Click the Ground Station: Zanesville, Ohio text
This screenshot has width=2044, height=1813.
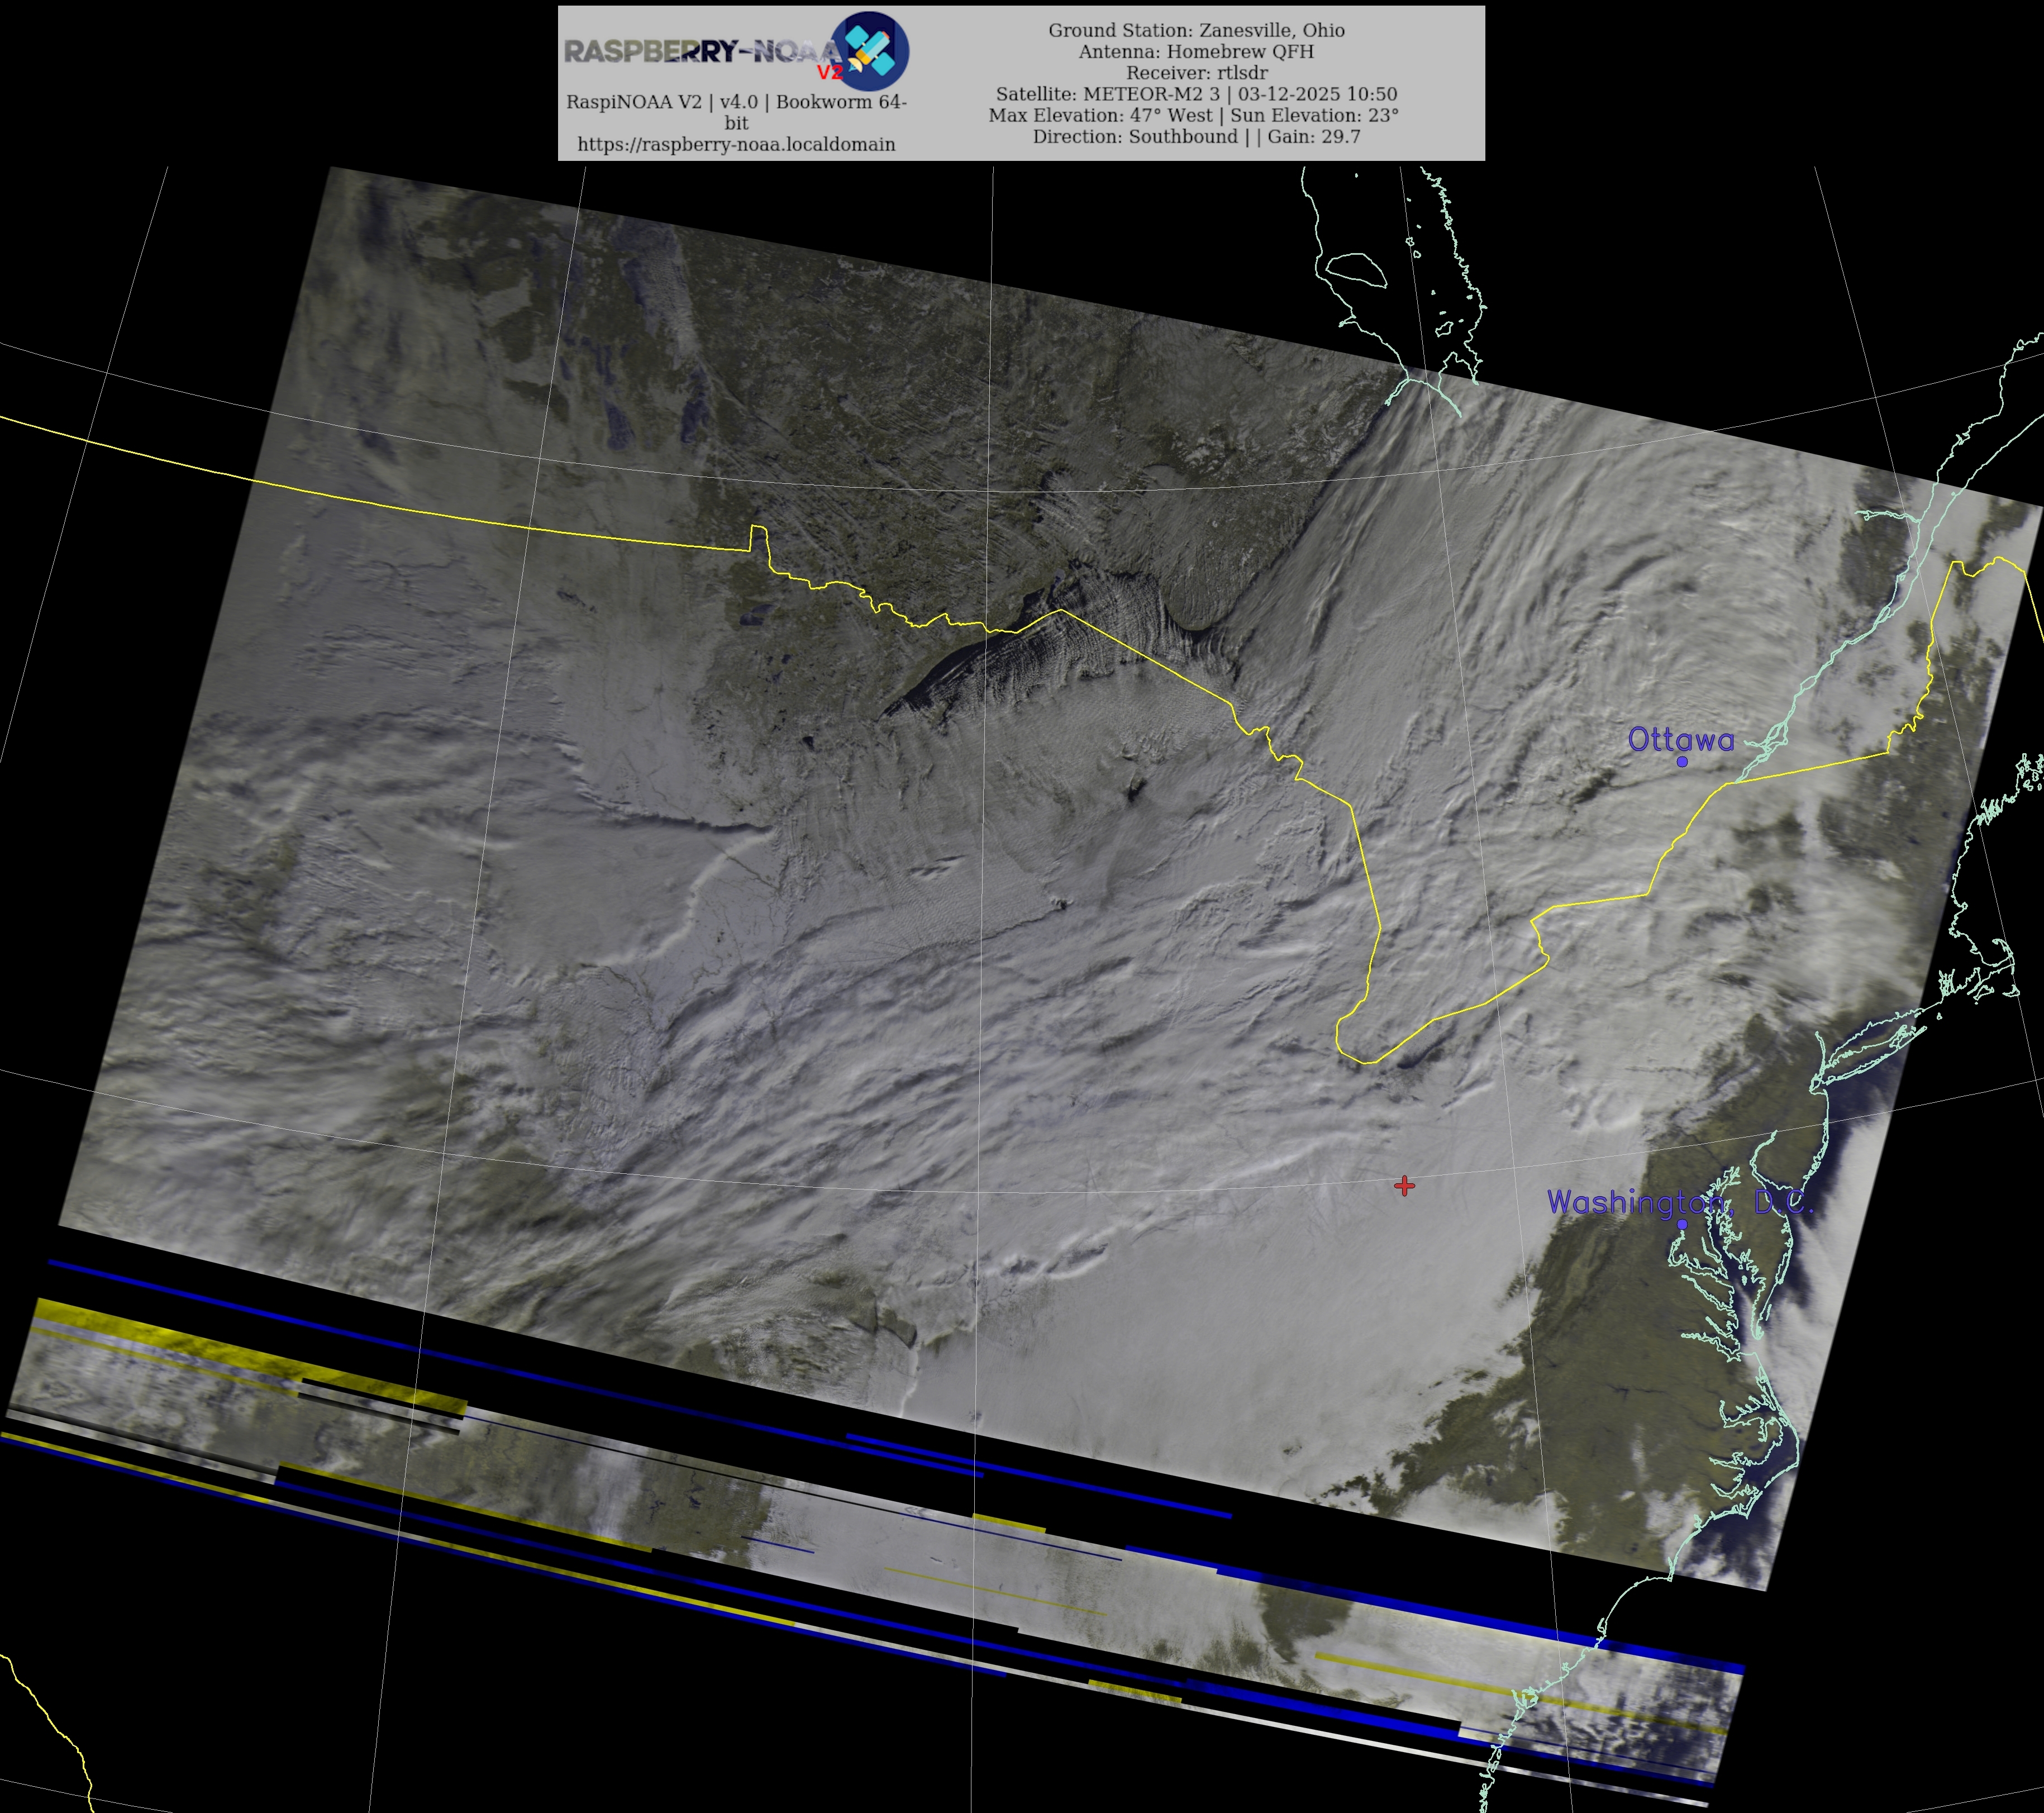(1196, 30)
